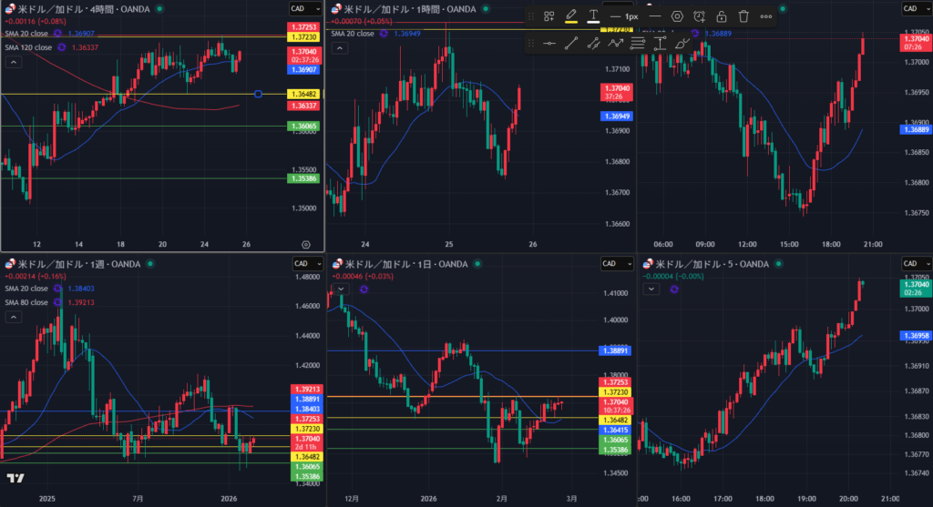Click the TradingView logo in bottom-left
This screenshot has height=507, width=933.
15,478
